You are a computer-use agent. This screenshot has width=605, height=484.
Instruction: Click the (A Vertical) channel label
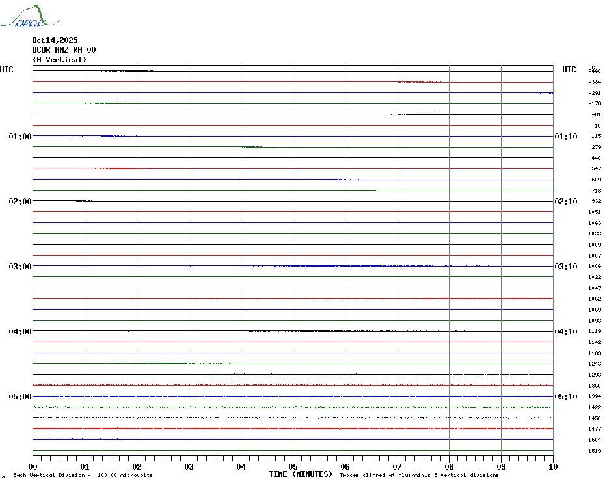click(59, 60)
